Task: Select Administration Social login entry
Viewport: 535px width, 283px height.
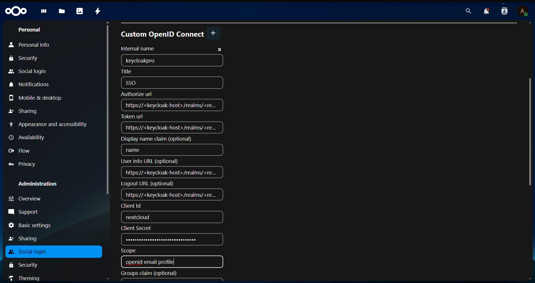Action: tap(54, 252)
